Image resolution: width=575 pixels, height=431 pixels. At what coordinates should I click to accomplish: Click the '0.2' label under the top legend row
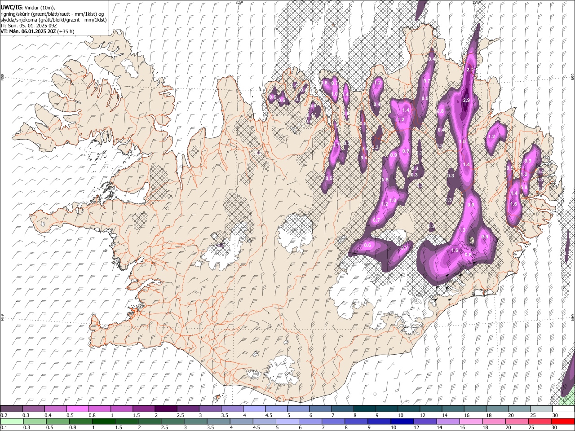coord(4,415)
